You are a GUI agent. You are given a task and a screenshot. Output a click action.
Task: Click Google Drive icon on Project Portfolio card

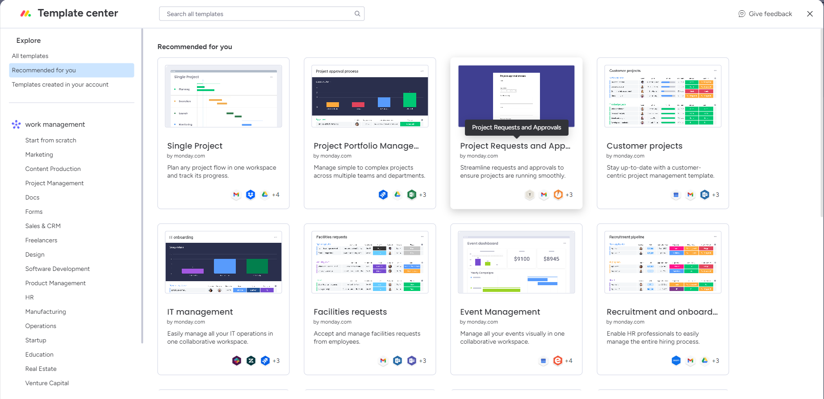(397, 195)
